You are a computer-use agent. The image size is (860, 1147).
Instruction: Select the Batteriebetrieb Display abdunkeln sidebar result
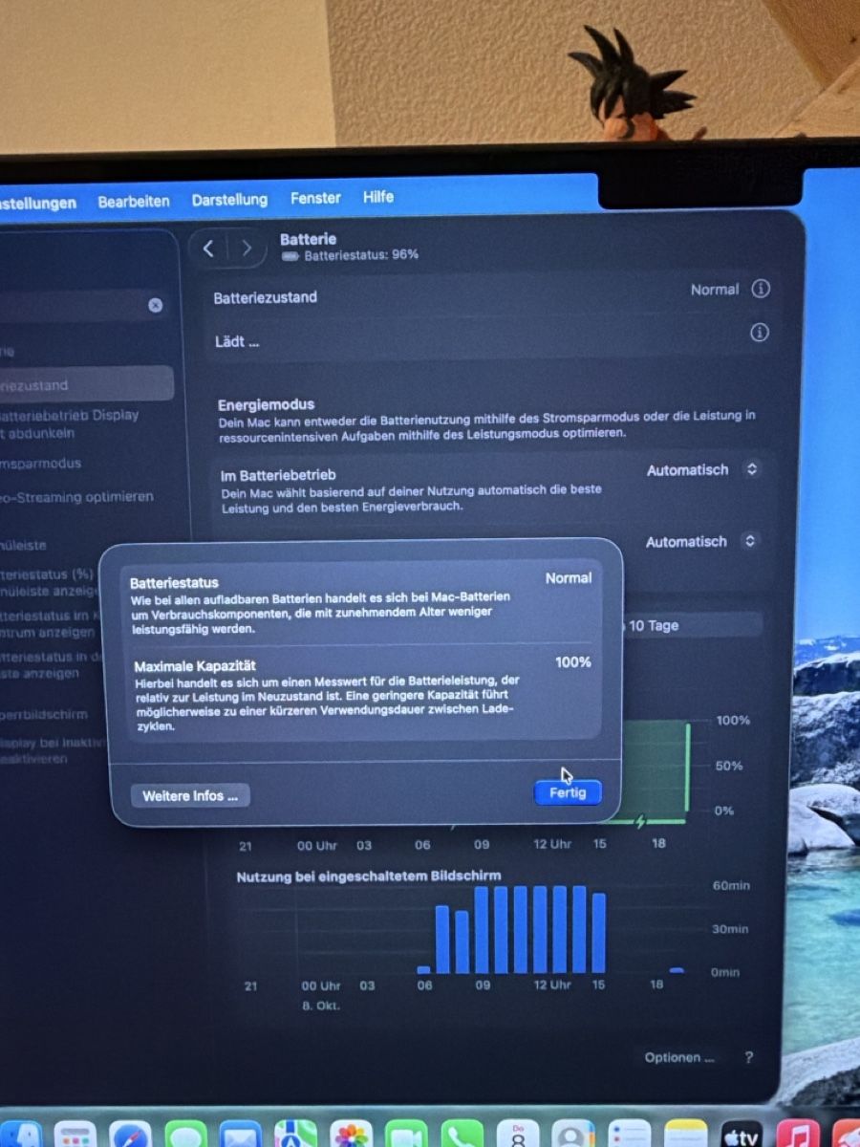coord(69,423)
